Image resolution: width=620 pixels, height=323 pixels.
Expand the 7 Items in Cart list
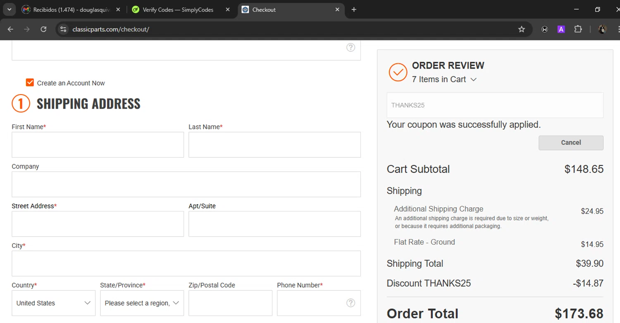pyautogui.click(x=444, y=79)
